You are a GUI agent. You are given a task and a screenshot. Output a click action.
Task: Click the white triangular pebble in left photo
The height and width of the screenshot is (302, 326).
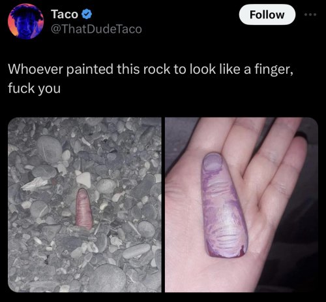(x=84, y=180)
